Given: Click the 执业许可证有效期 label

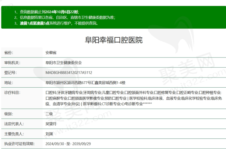Looking at the screenshot, I should pyautogui.click(x=19, y=144).
